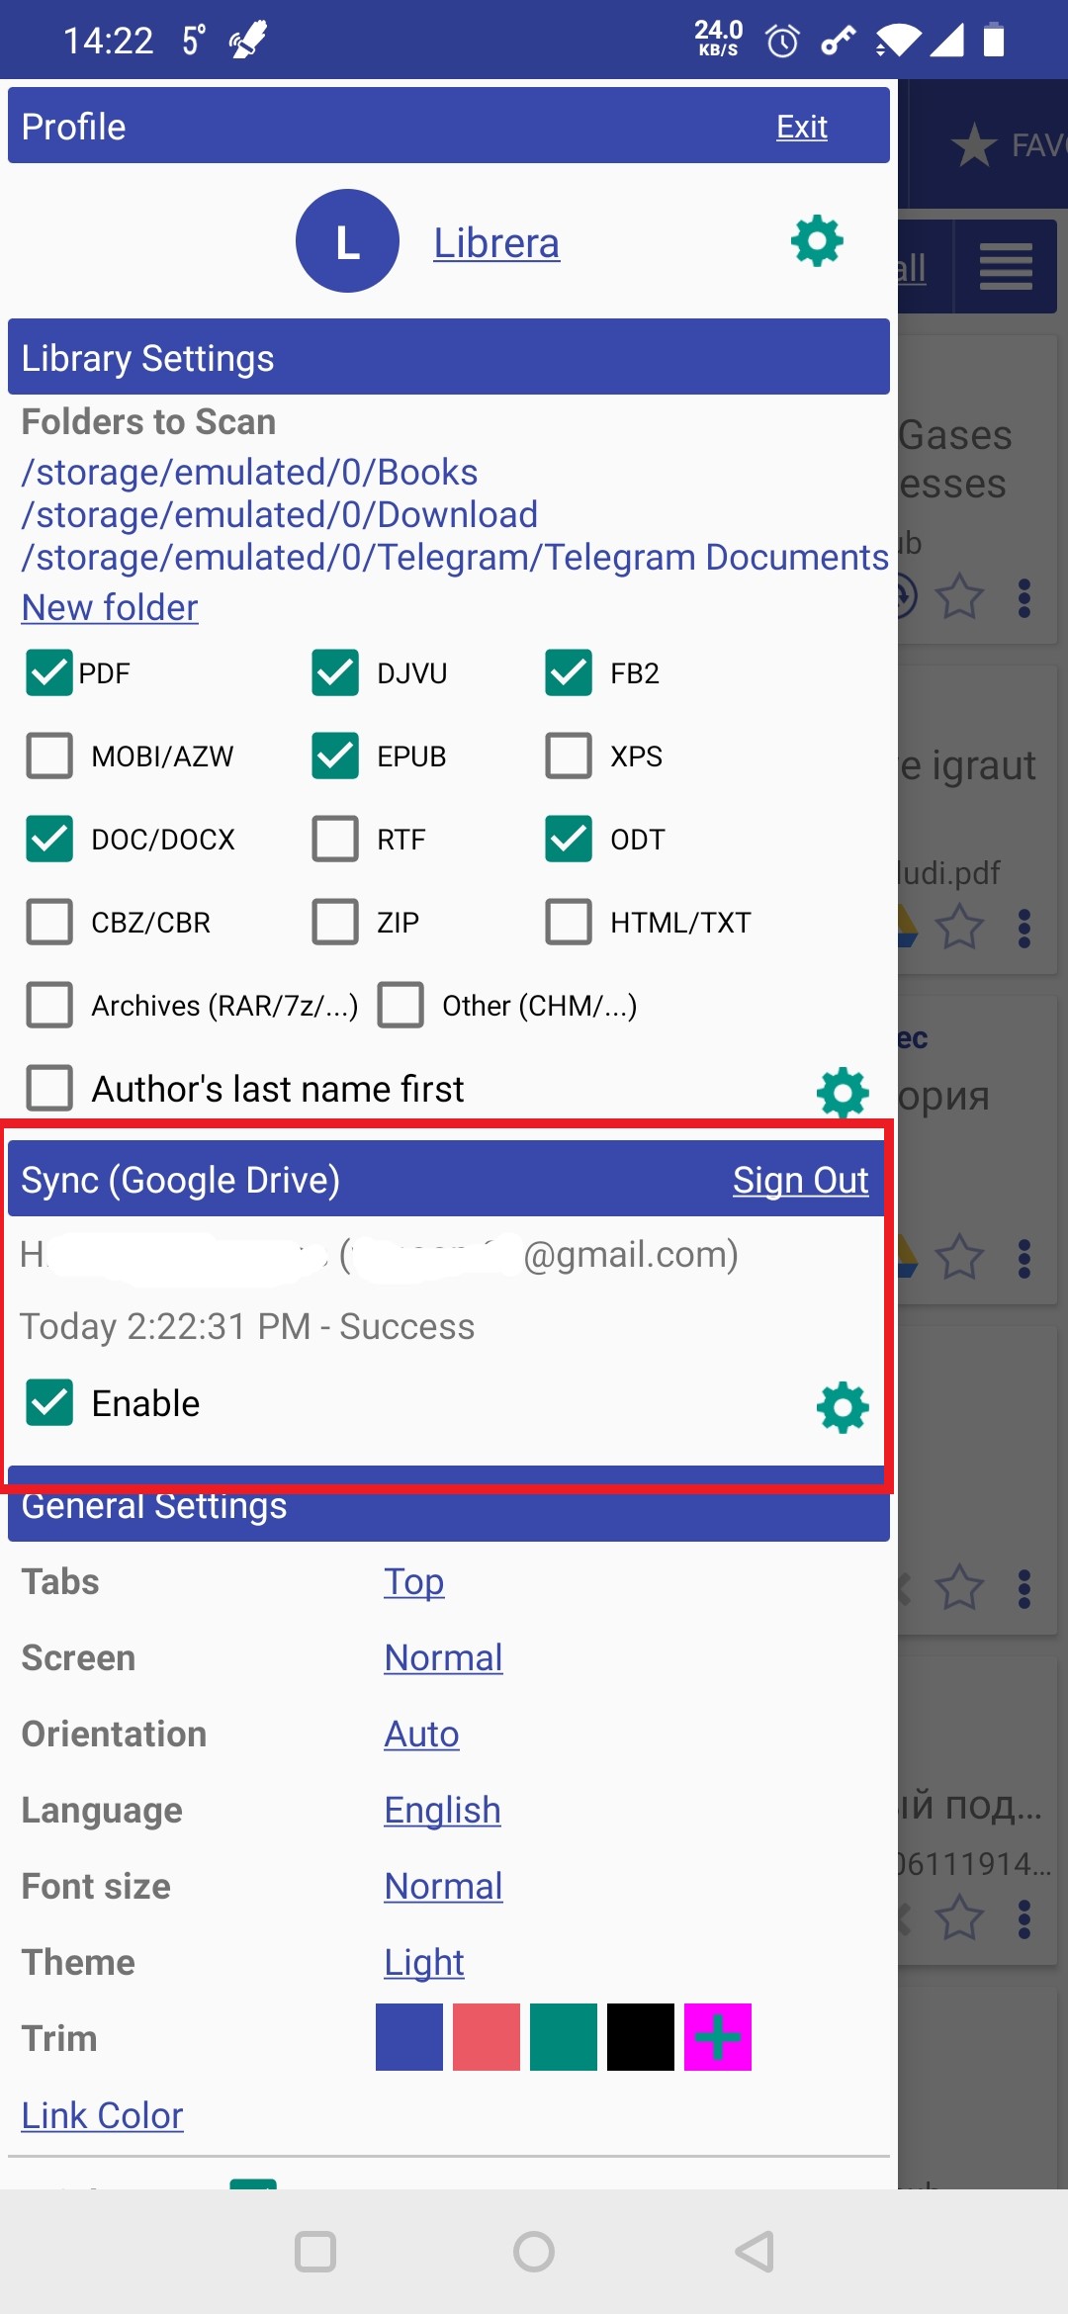
Task: Sign Out of Google Drive sync
Action: coord(800,1180)
